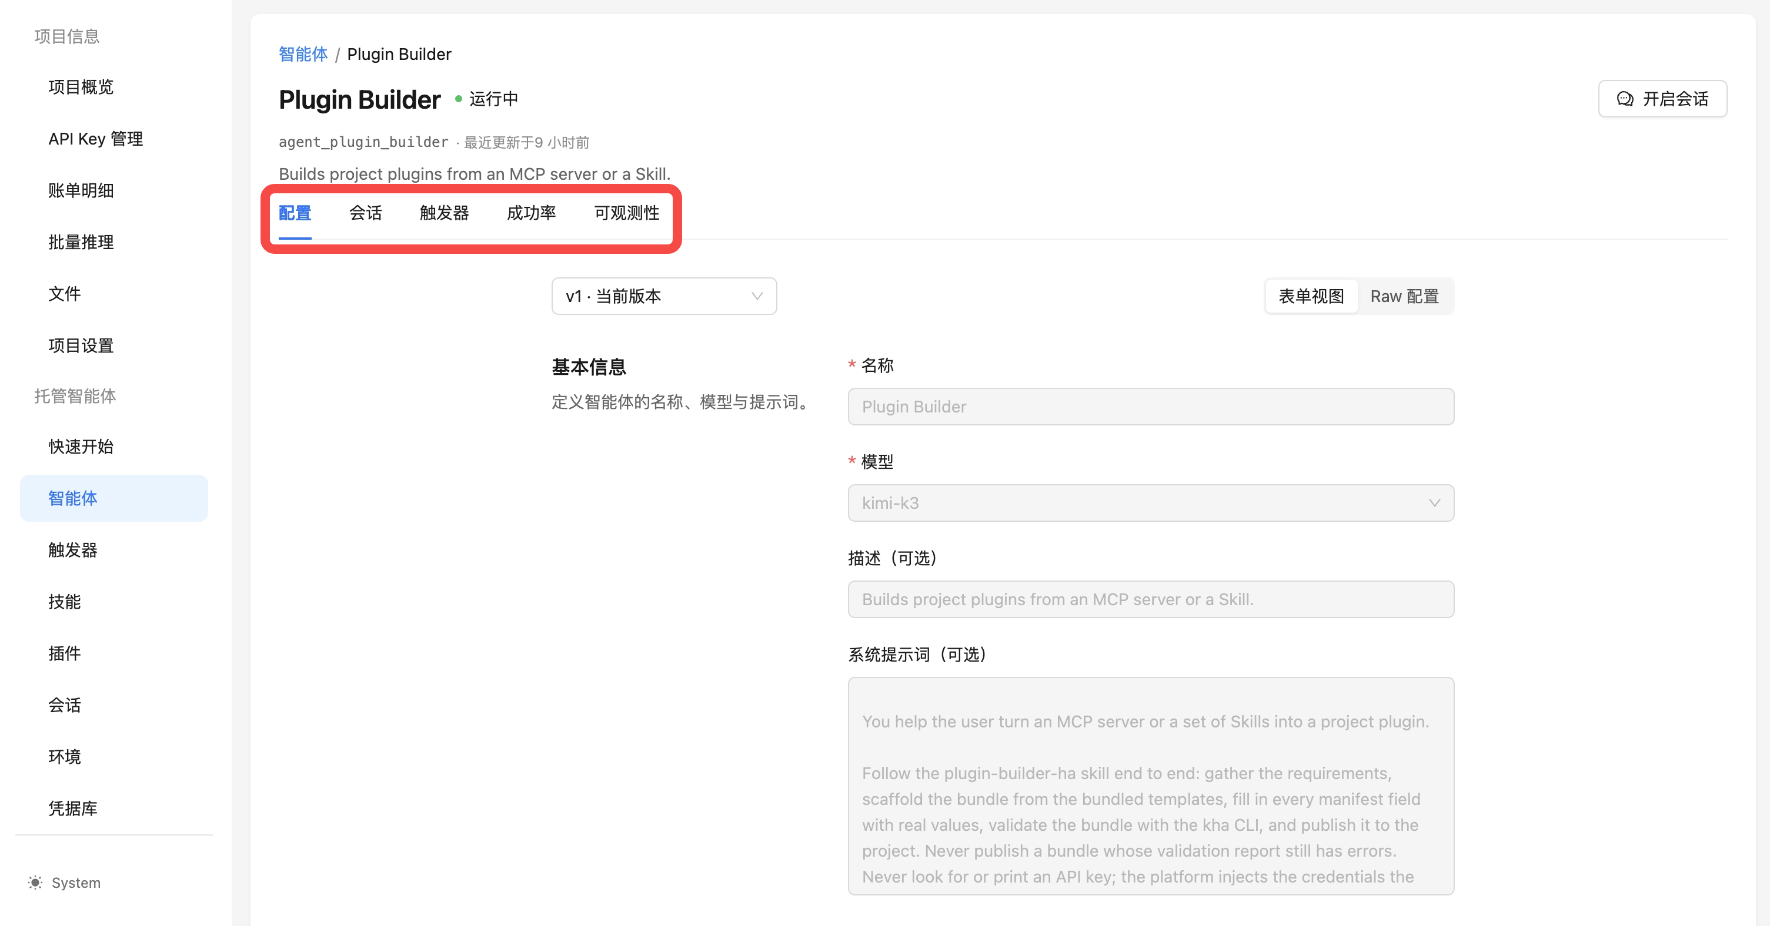Open 会话 in the sidebar

coord(65,704)
